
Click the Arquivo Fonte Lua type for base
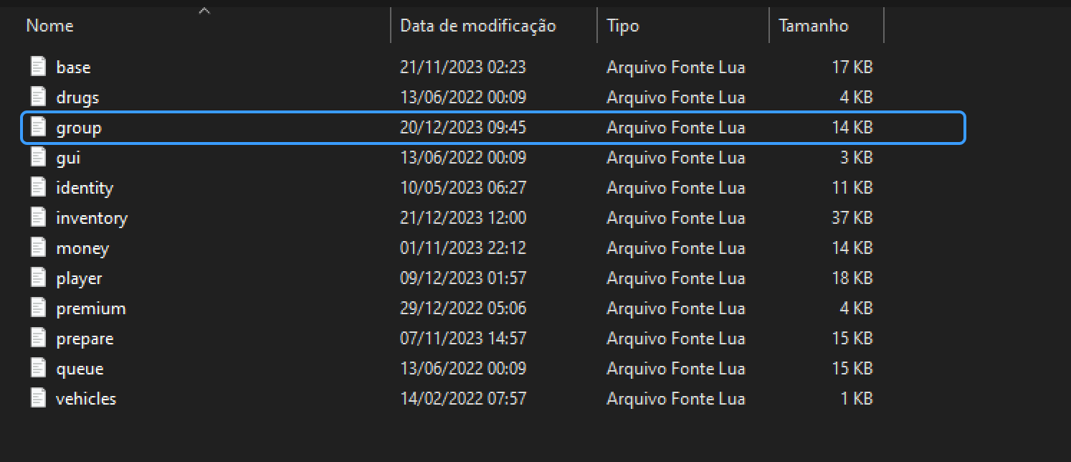tap(675, 67)
